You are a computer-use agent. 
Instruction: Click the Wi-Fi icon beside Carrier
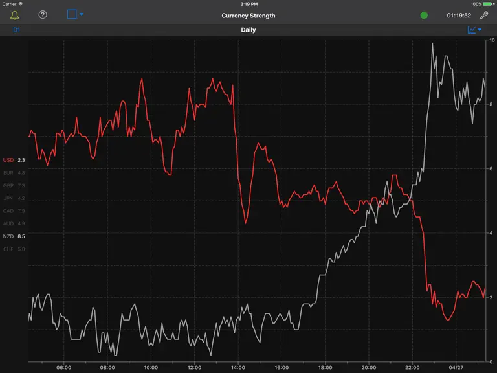(21, 4)
